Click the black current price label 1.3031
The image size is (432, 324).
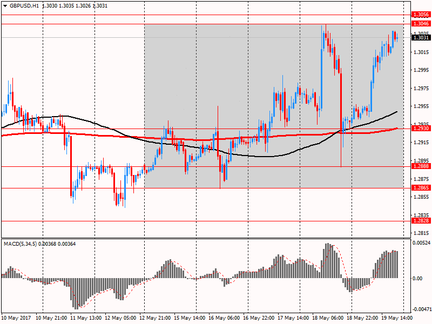click(421, 37)
